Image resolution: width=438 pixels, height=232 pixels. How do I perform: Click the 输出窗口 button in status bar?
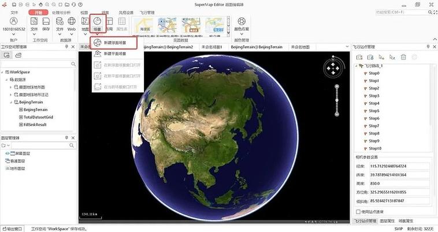point(12,229)
